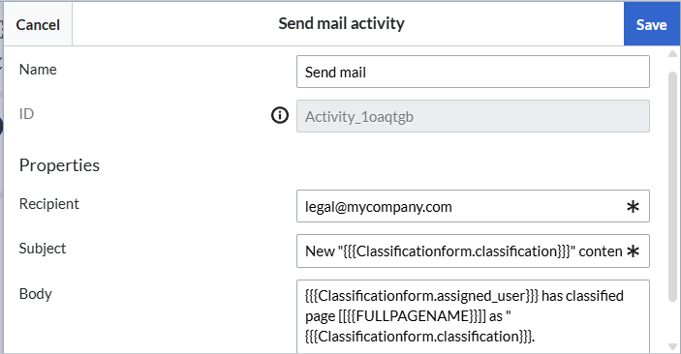Click the Send mail activity dialog title

(x=341, y=23)
